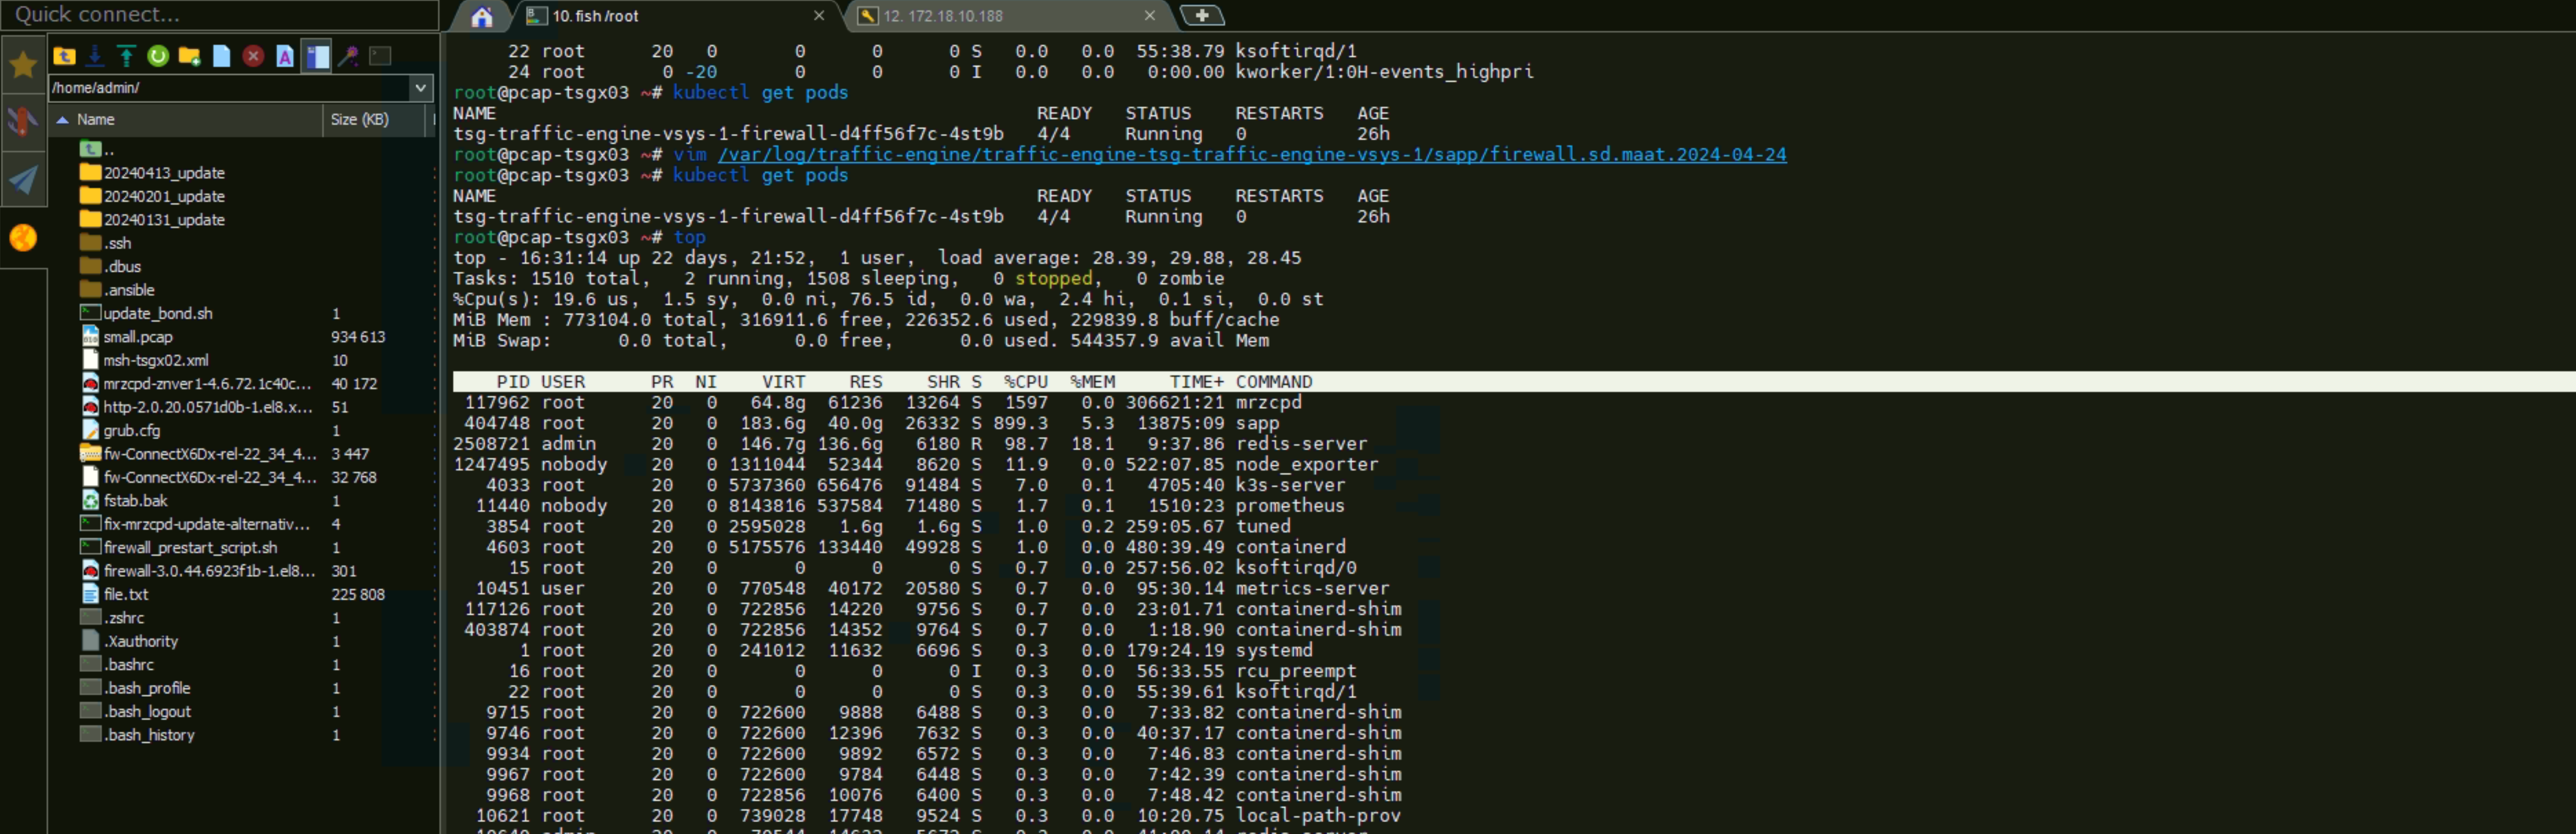Image resolution: width=2576 pixels, height=834 pixels.
Task: Toggle the follow terminal folder button
Action: point(317,56)
